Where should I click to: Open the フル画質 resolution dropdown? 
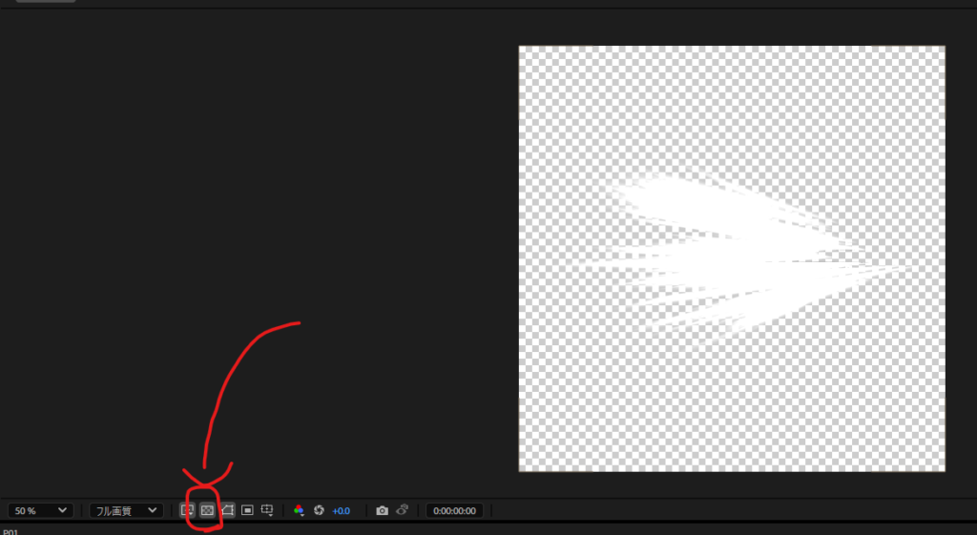pyautogui.click(x=126, y=510)
